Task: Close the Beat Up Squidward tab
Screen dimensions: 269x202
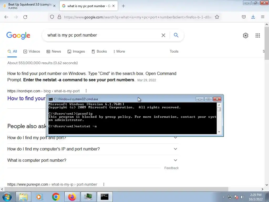Action: click(54, 6)
